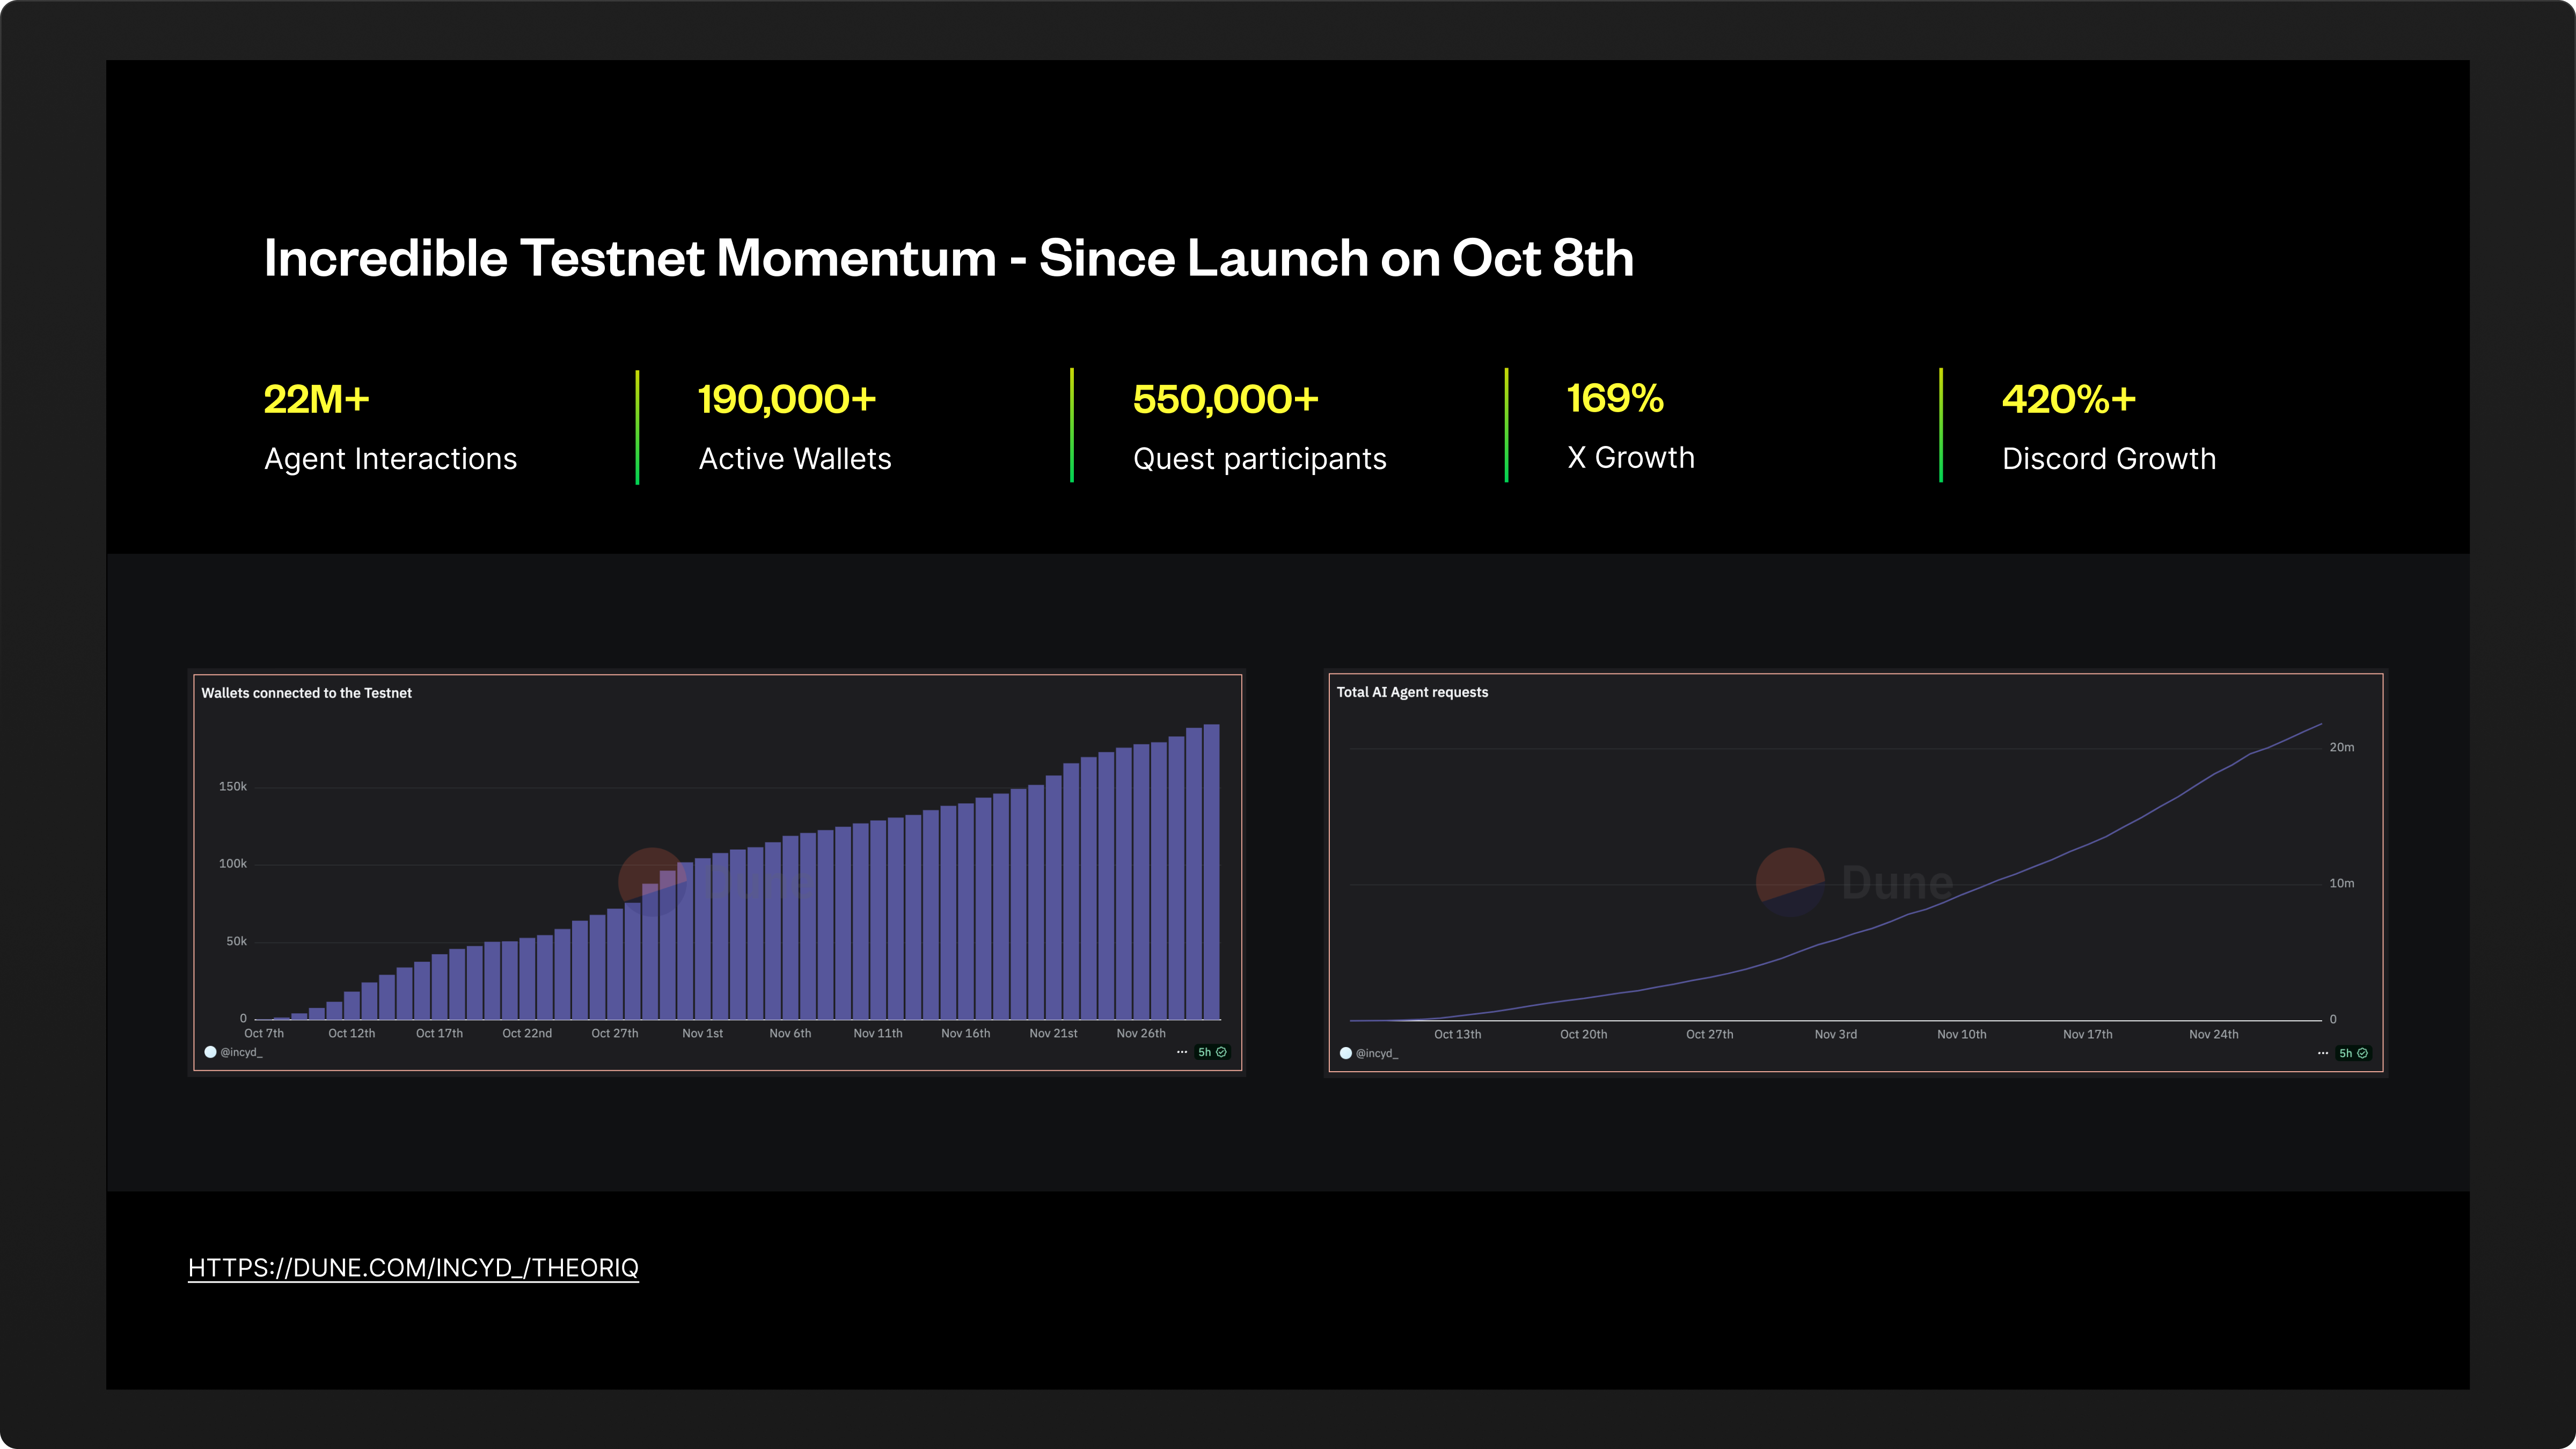Click the 'Nov 6th' x-axis label
This screenshot has width=2576, height=1449.
pyautogui.click(x=790, y=1034)
